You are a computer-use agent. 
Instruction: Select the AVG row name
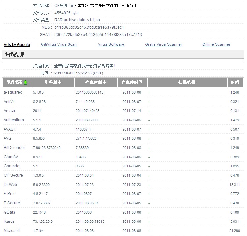click(7, 138)
